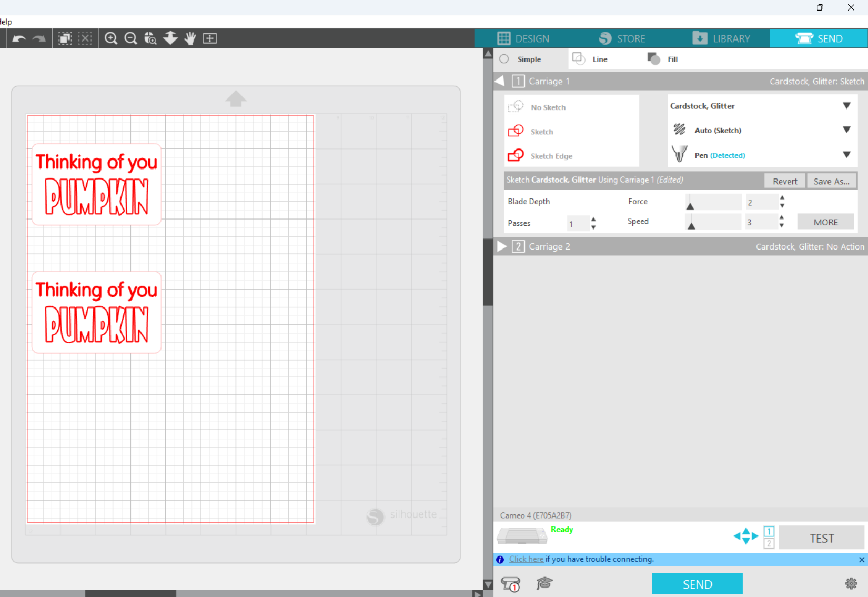The width and height of the screenshot is (868, 597).
Task: Decrease the Speed value
Action: (x=782, y=226)
